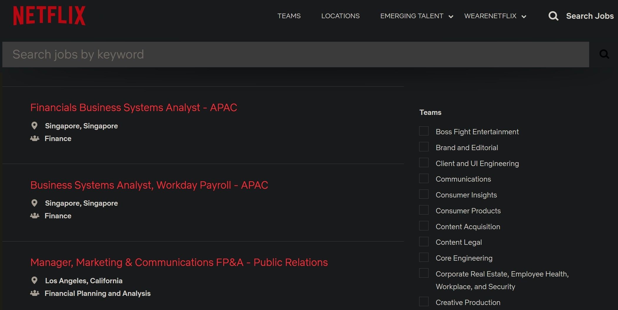Open Financials Business Systems Analyst - APAC job

click(x=134, y=108)
